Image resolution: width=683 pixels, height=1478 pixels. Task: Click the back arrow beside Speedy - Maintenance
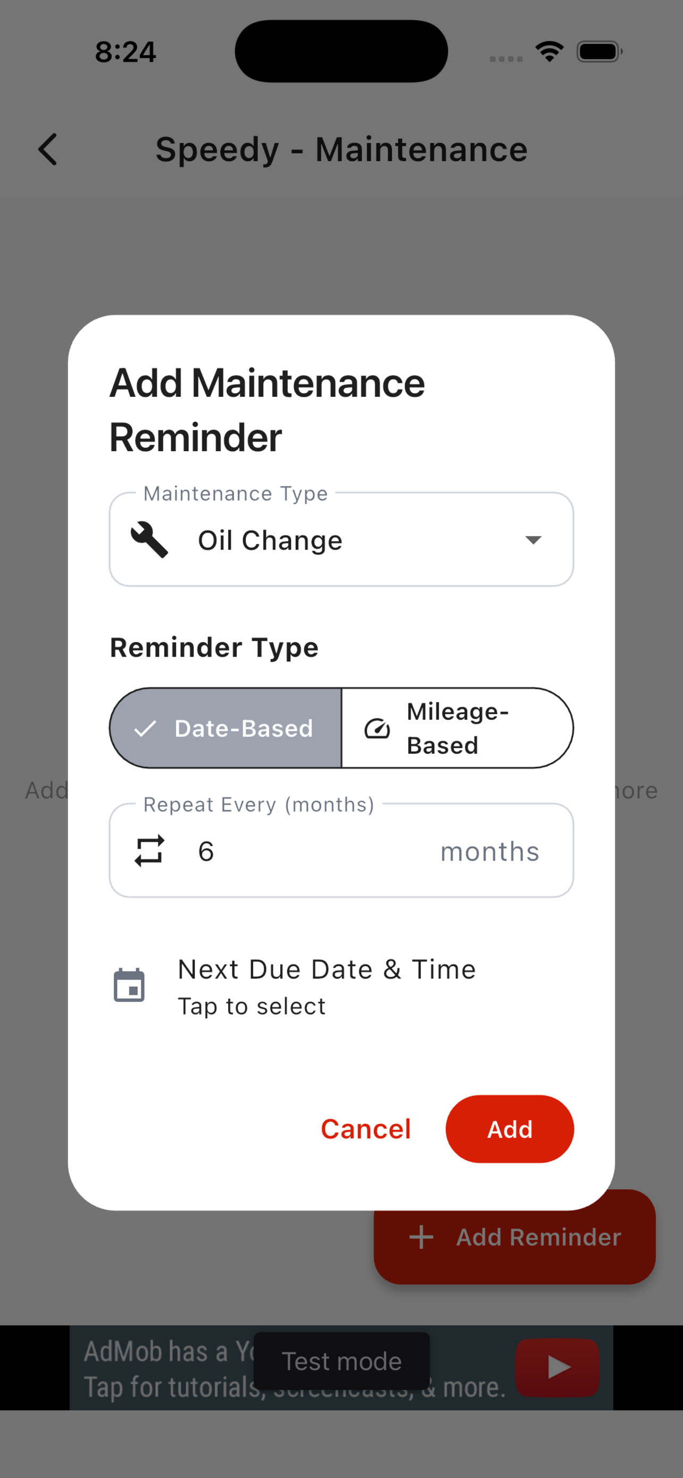(x=47, y=149)
